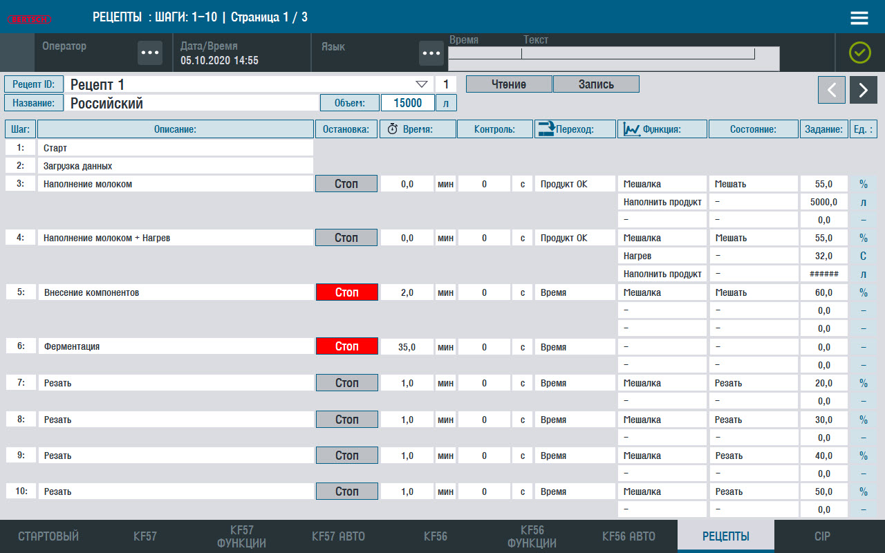Image resolution: width=885 pixels, height=553 pixels.
Task: Click the stopwatch icon in Время header
Action: (x=392, y=129)
